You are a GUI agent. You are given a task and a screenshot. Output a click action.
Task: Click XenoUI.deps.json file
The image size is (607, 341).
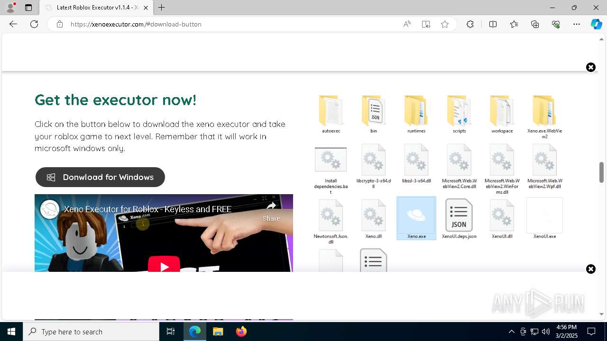[459, 219]
